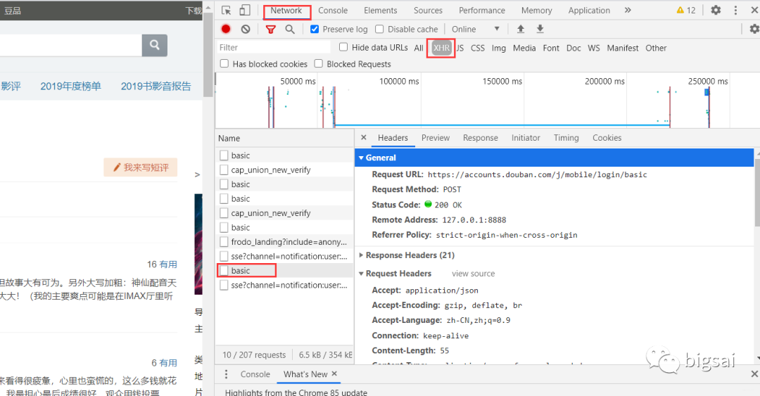This screenshot has width=760, height=396.
Task: Open the drawer three-dot menu beside Console
Action: (226, 374)
